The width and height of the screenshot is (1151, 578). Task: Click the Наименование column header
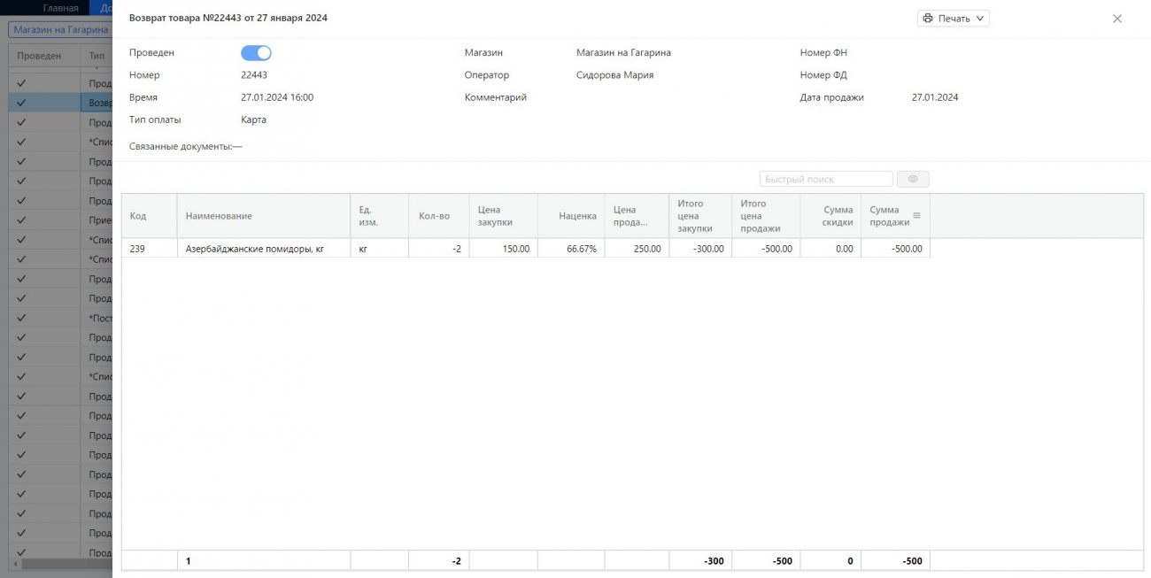pyautogui.click(x=219, y=216)
